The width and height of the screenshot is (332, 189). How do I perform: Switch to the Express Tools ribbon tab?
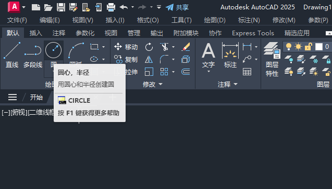coord(253,33)
